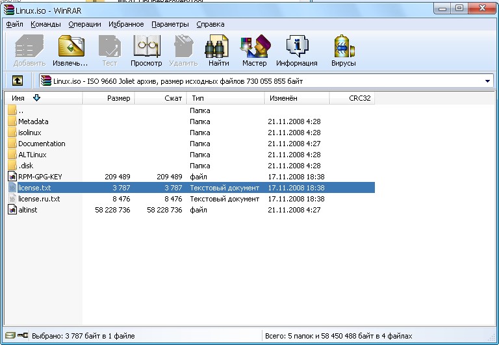Run the Вирусы (Virus scan) tool
Viewport: 499px width, 345px height.
coord(343,51)
